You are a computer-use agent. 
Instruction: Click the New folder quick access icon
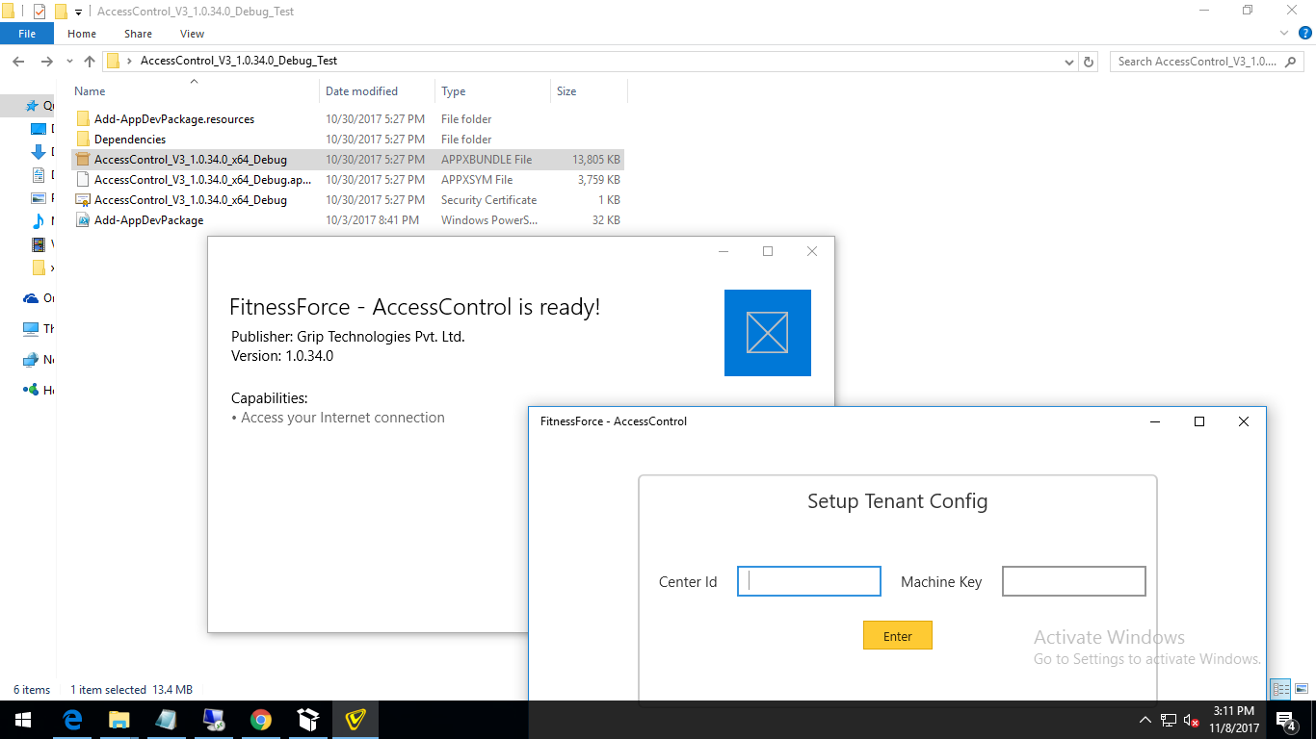(61, 12)
